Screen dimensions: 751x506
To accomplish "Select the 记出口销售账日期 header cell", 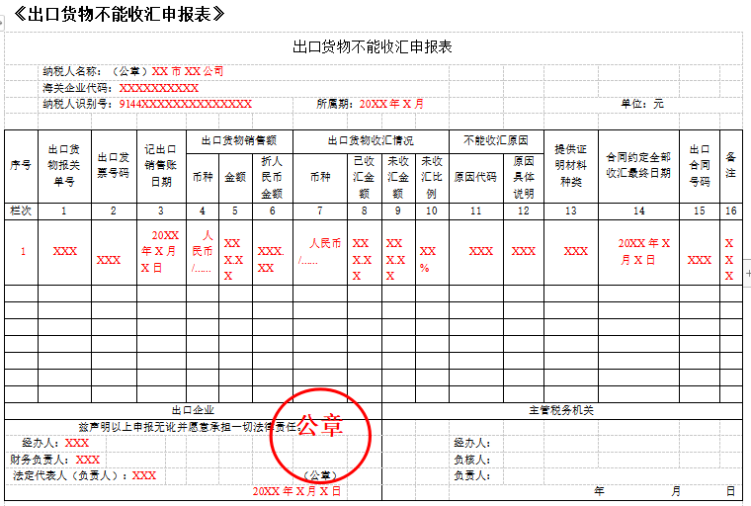I will click(160, 165).
